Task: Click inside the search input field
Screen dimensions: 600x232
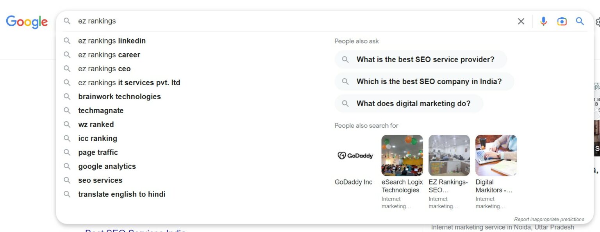Action: pos(234,21)
